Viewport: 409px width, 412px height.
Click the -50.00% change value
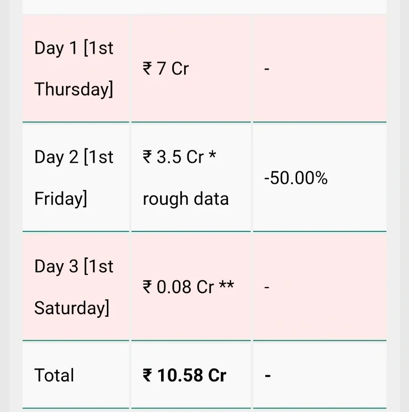tap(296, 178)
